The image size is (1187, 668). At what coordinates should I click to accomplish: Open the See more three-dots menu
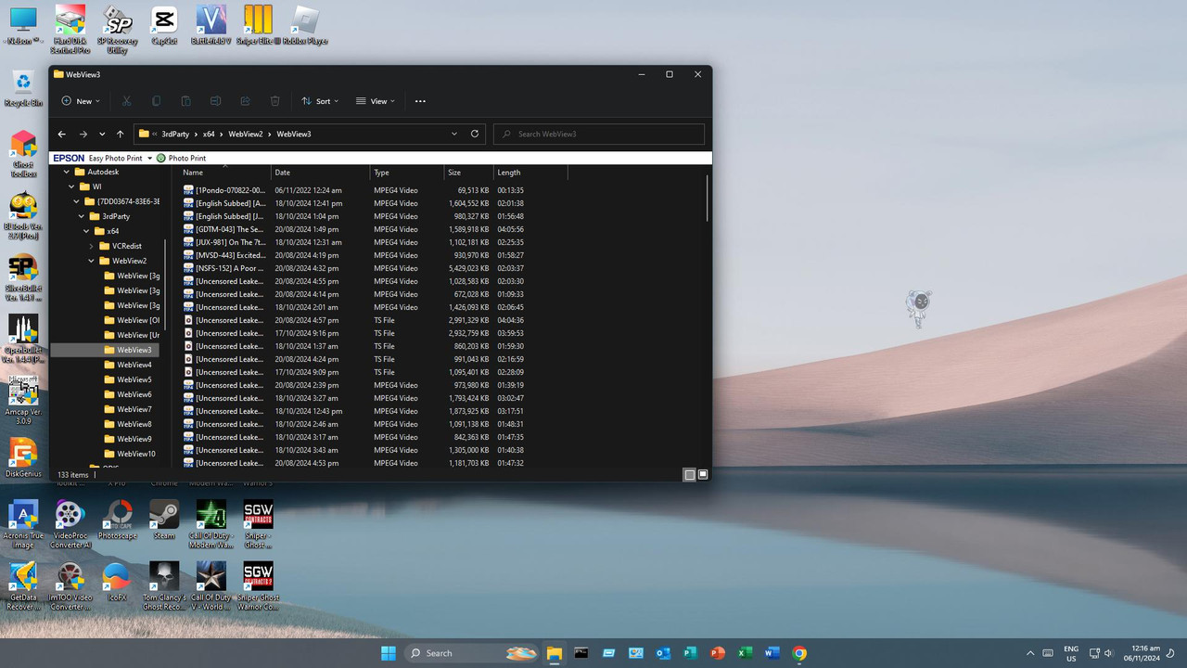[x=420, y=101]
